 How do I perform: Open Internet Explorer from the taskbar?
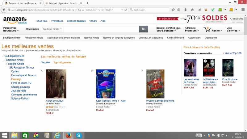coord(57,135)
